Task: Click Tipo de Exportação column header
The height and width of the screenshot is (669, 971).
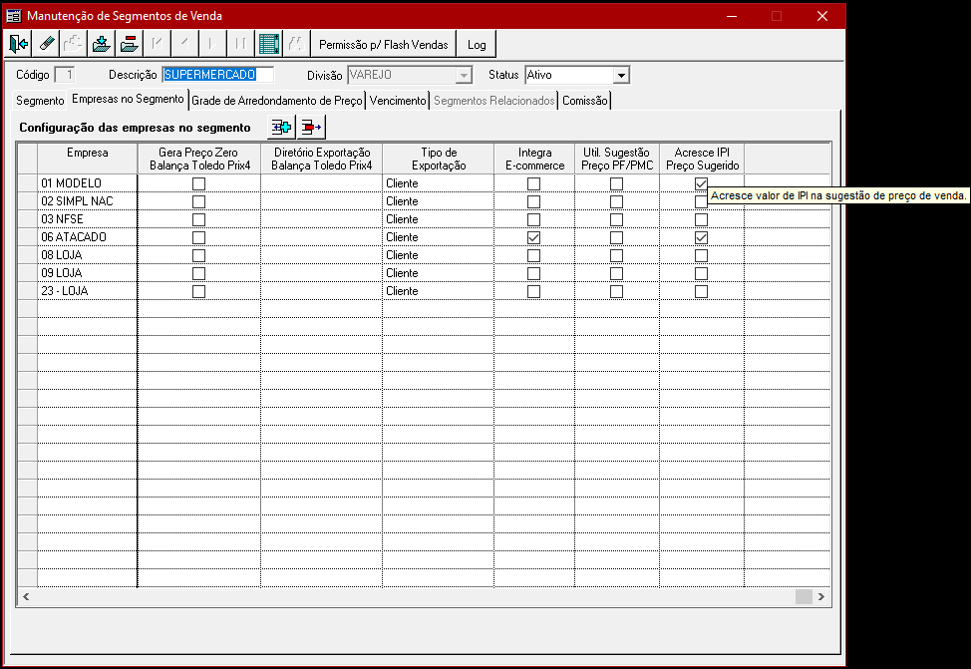Action: pos(439,159)
